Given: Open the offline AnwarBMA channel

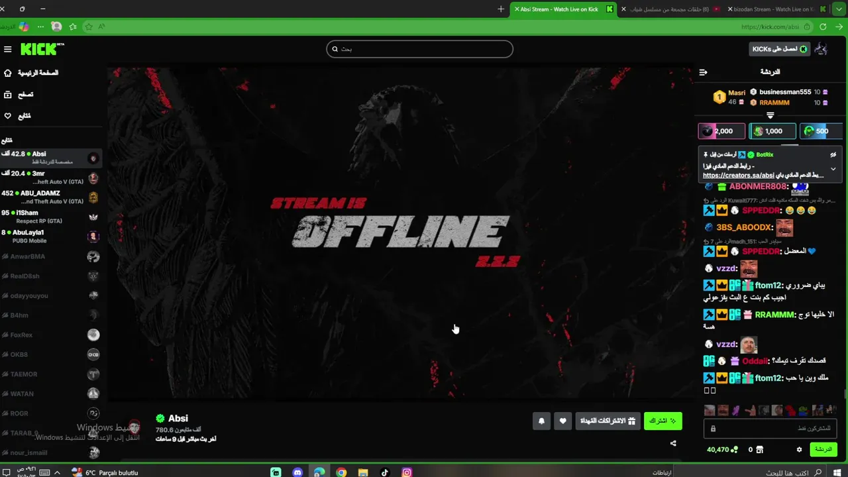Looking at the screenshot, I should click(x=51, y=256).
